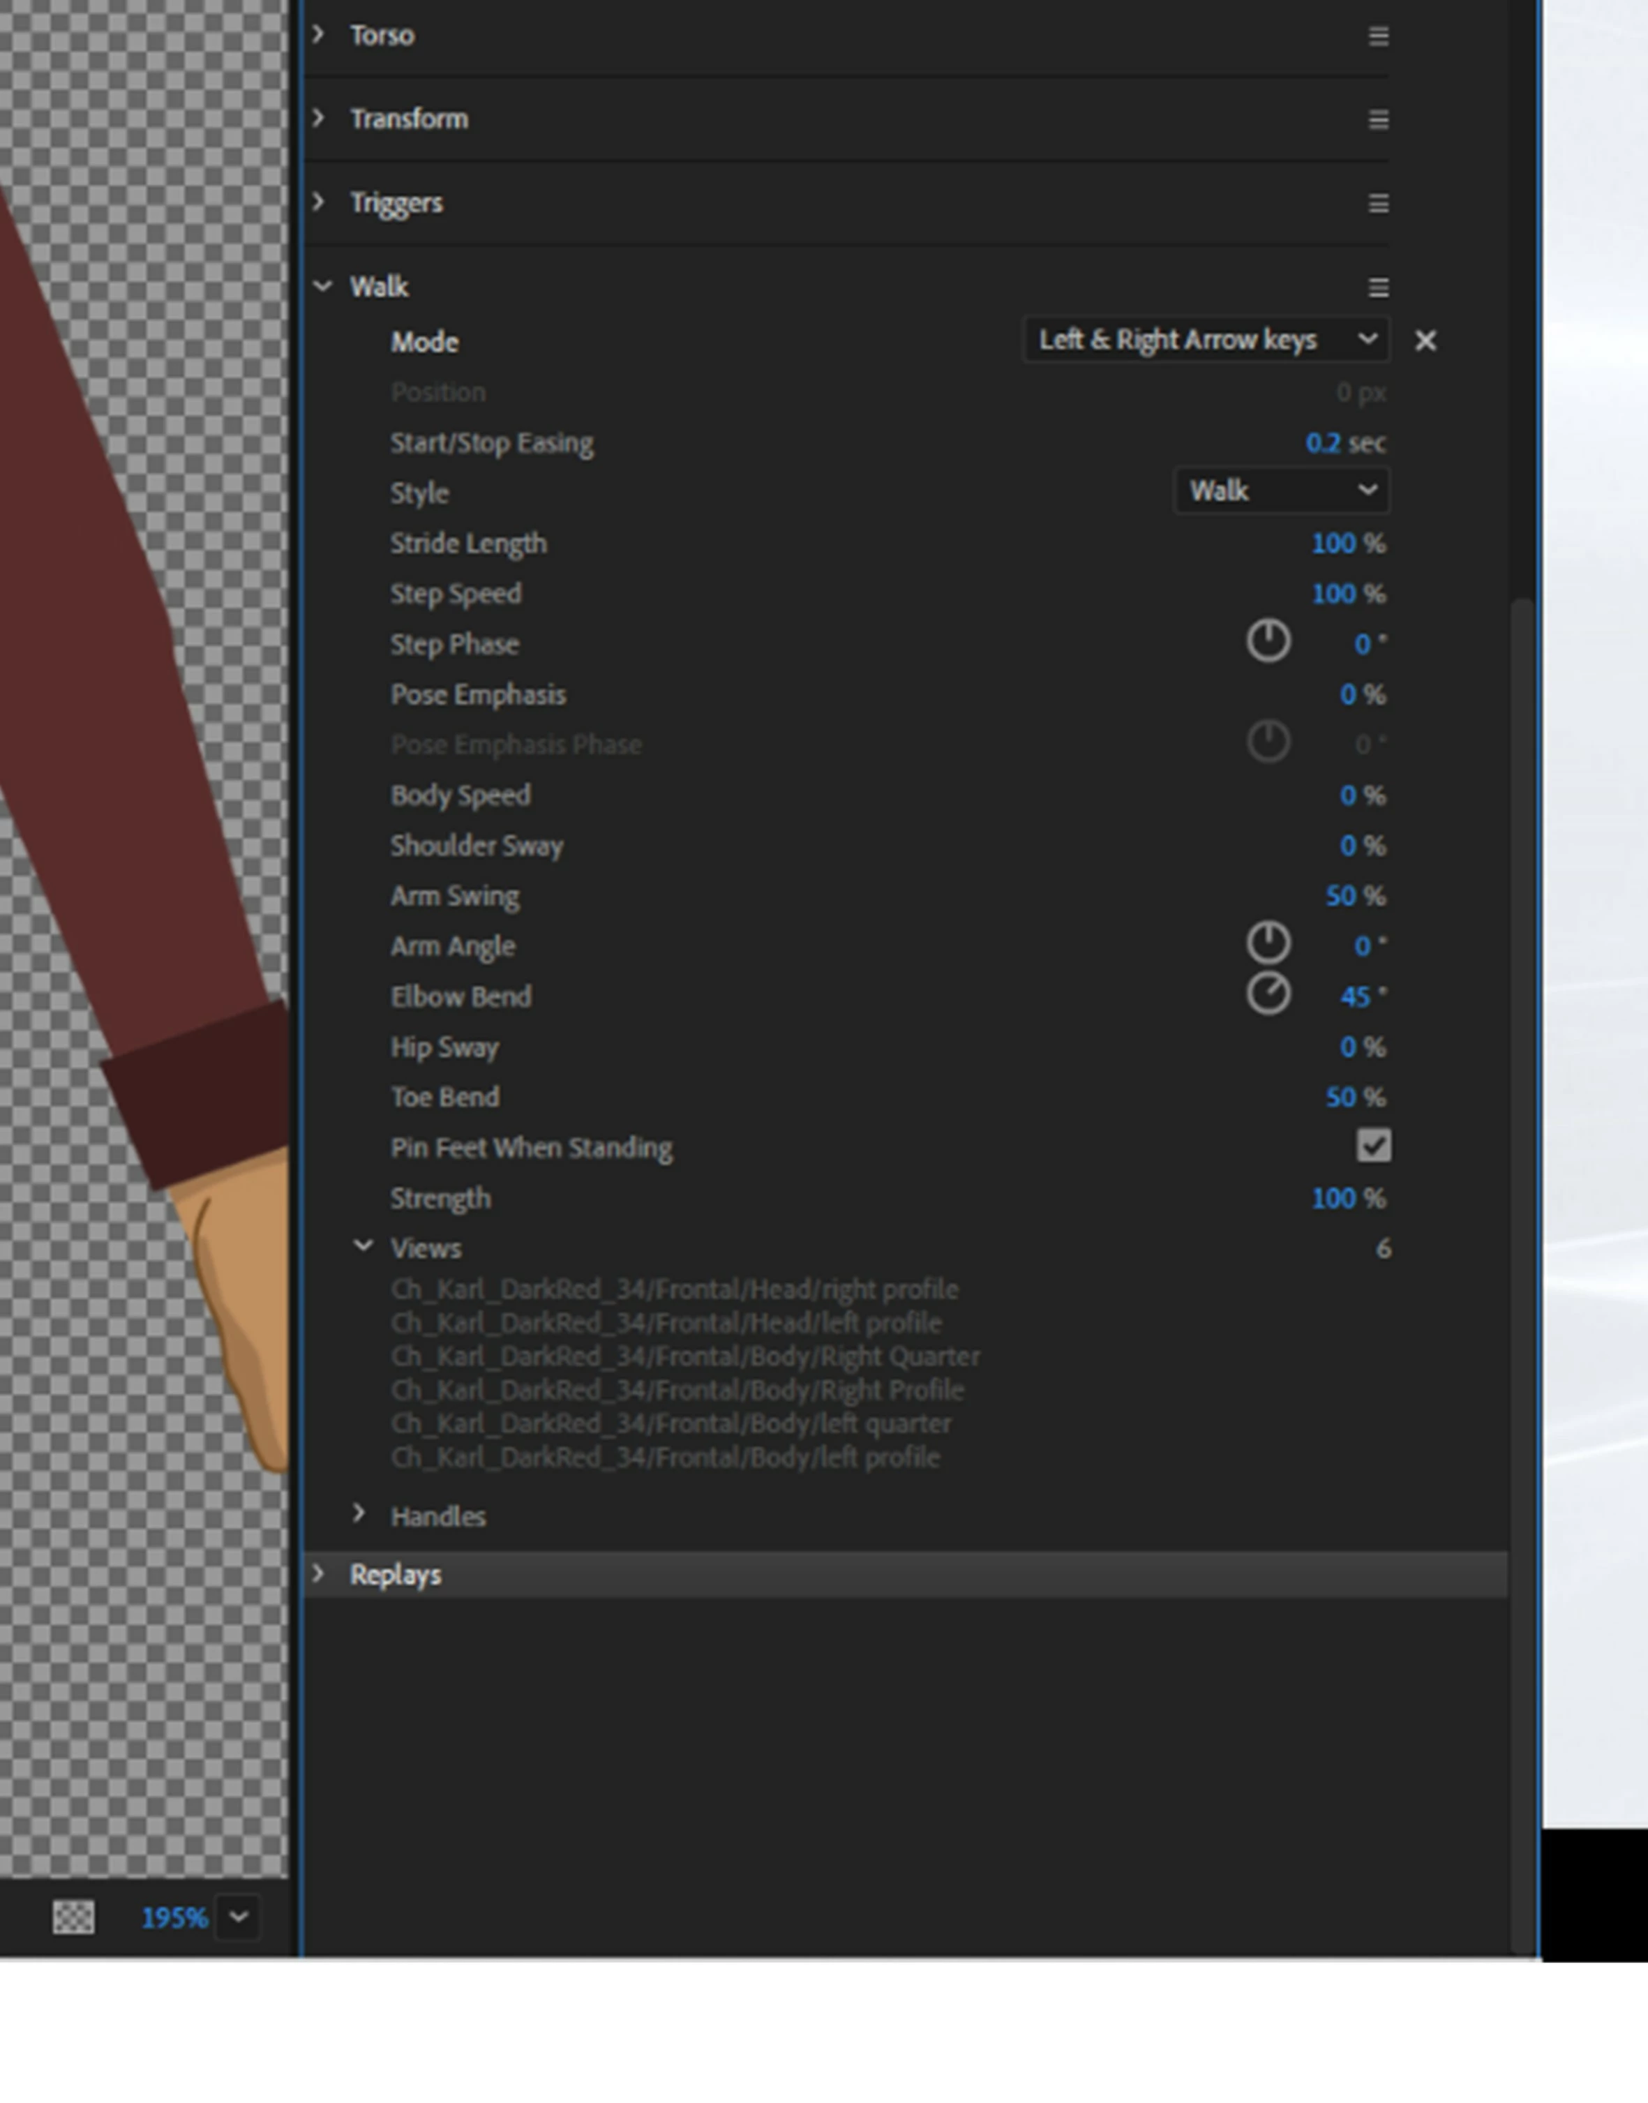Open the Triggers behavior hamburger menu
This screenshot has width=1648, height=2103.
[x=1378, y=204]
